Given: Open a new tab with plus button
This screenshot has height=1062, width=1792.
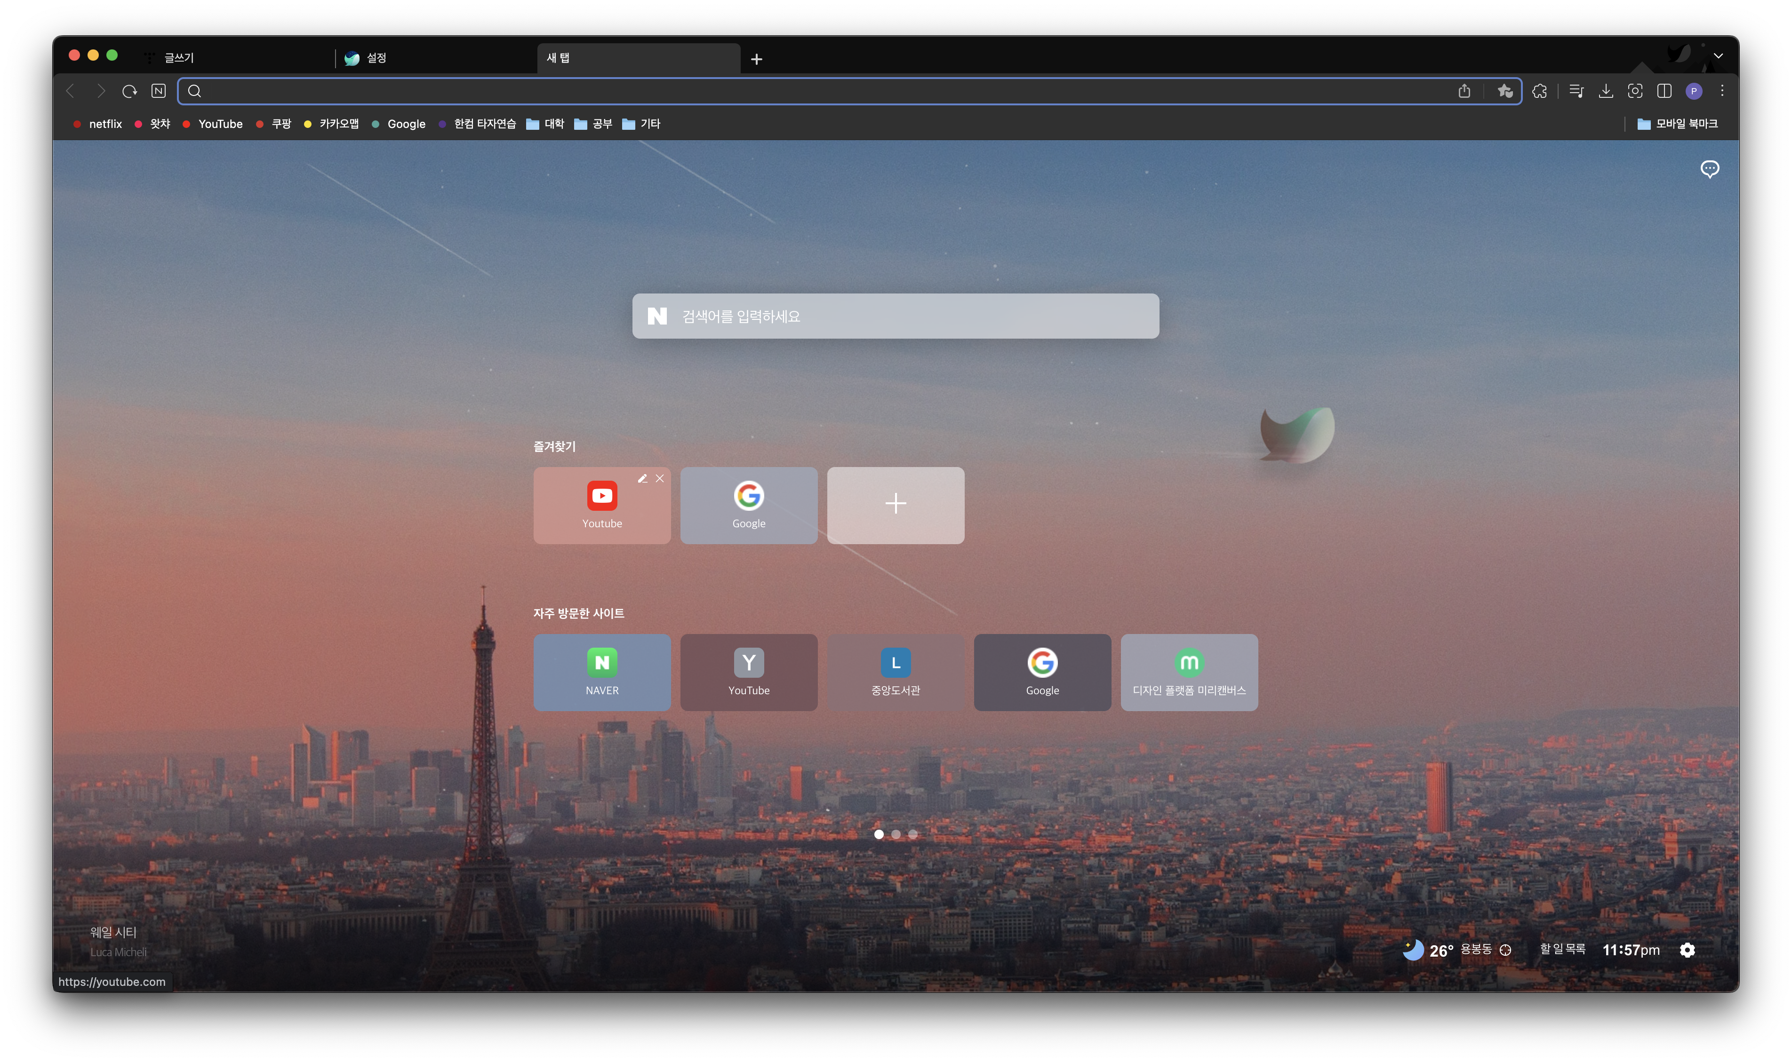Looking at the screenshot, I should click(x=756, y=59).
